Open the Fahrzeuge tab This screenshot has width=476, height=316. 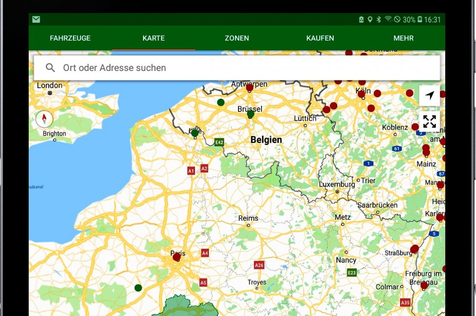tap(70, 38)
